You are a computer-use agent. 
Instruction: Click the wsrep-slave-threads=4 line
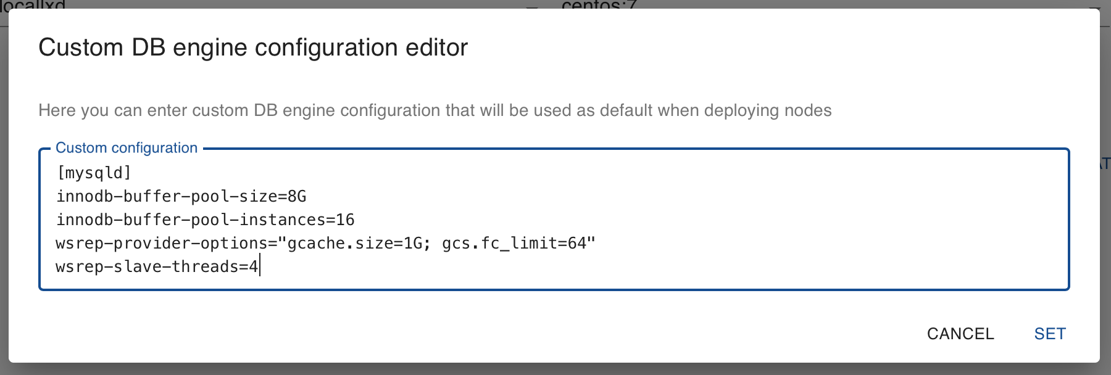[x=157, y=266]
